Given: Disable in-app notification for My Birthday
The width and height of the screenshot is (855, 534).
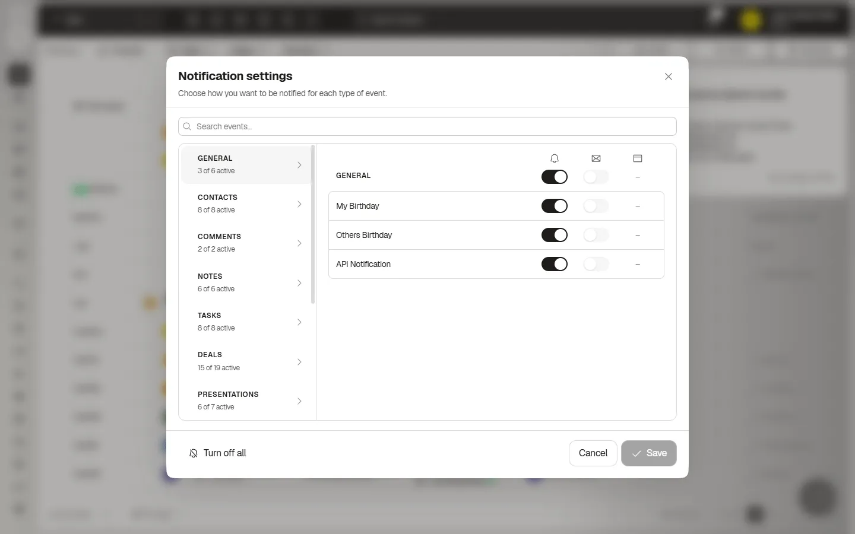Looking at the screenshot, I should point(555,206).
